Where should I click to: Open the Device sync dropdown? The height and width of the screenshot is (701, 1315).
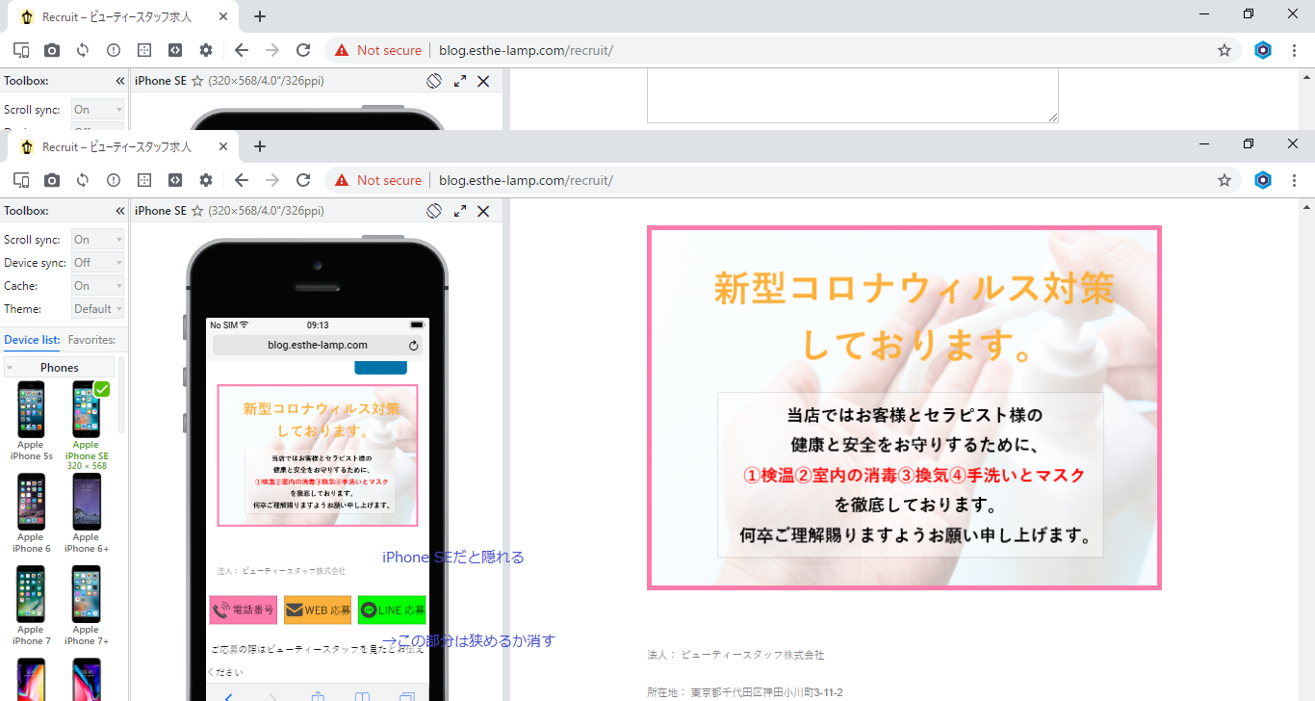pyautogui.click(x=97, y=263)
